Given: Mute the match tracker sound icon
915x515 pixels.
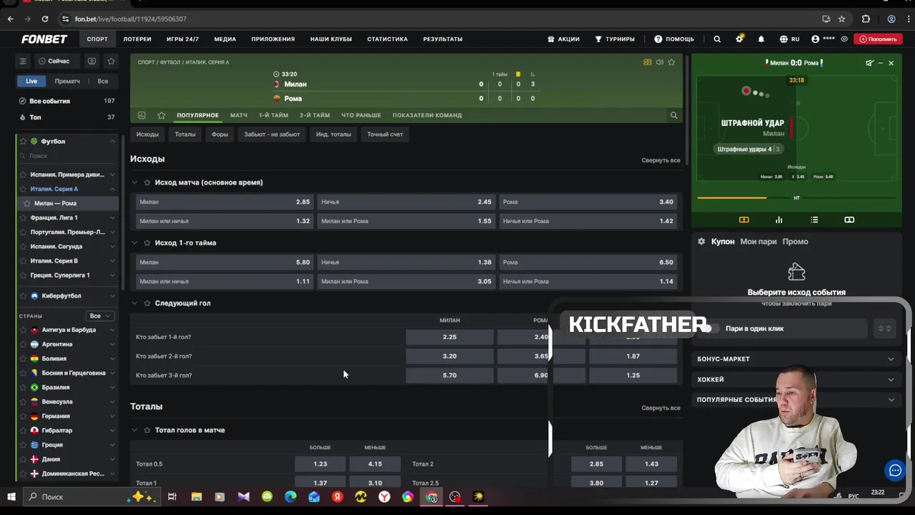Looking at the screenshot, I should [x=869, y=63].
